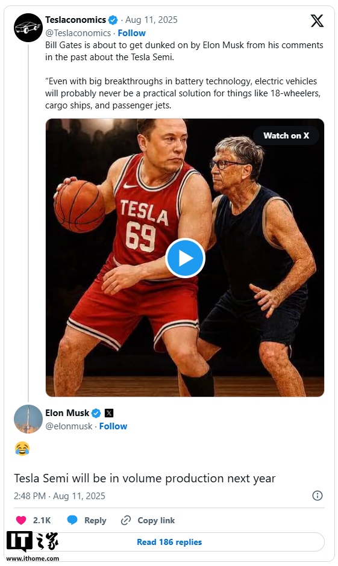Click Elon Musk's verified checkmark badge

96,413
